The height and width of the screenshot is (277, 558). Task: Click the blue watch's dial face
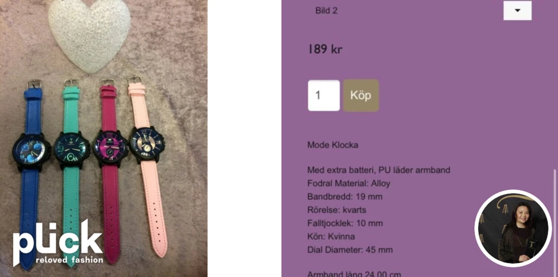pyautogui.click(x=31, y=151)
